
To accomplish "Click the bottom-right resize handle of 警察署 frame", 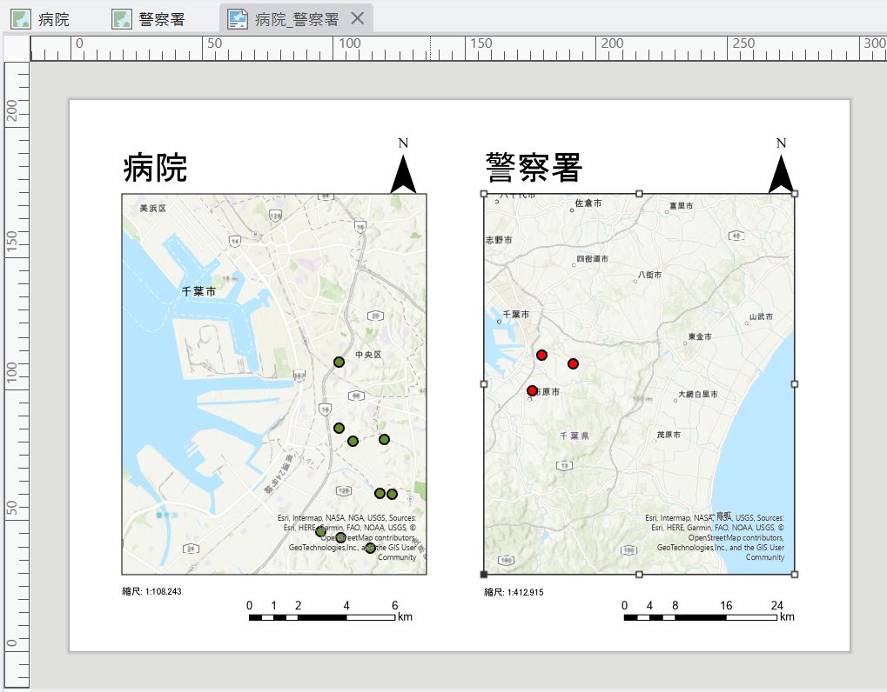I will 795,574.
